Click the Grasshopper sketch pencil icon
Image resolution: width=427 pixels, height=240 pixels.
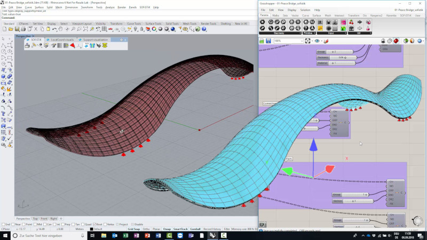(x=327, y=41)
